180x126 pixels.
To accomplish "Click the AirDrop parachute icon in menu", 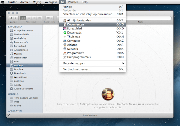I will coord(65,45).
